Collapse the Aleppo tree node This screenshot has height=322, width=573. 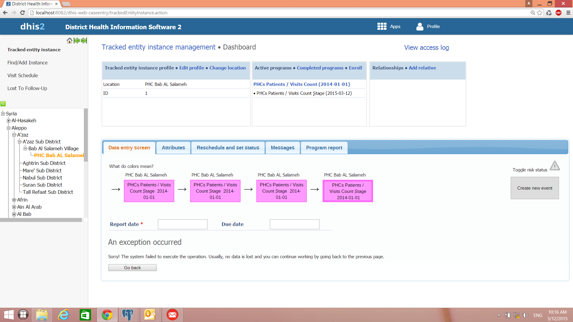[x=9, y=128]
